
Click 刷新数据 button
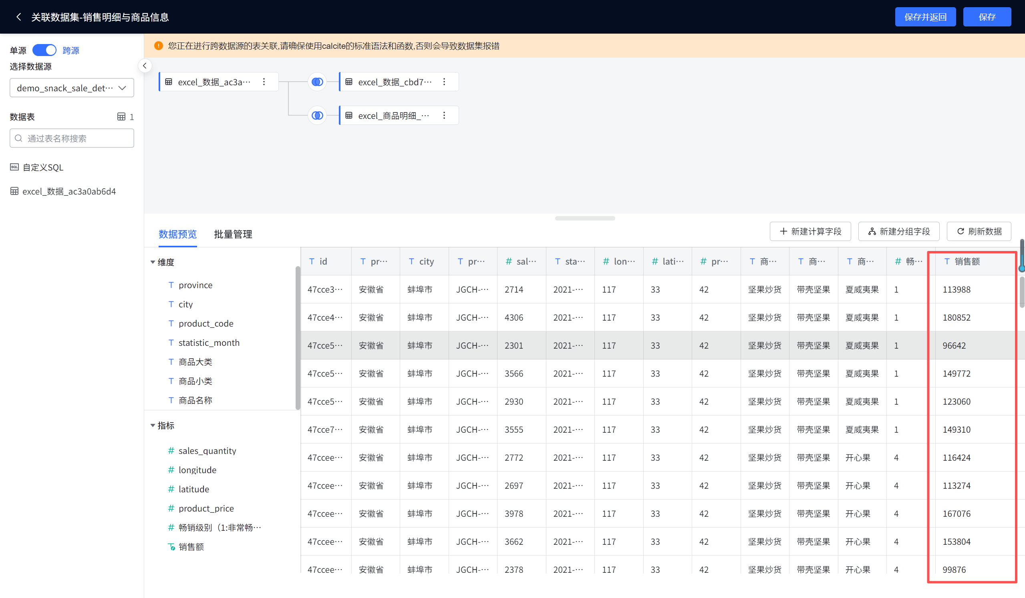point(979,231)
